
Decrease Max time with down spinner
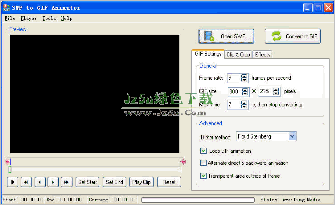tap(244, 107)
